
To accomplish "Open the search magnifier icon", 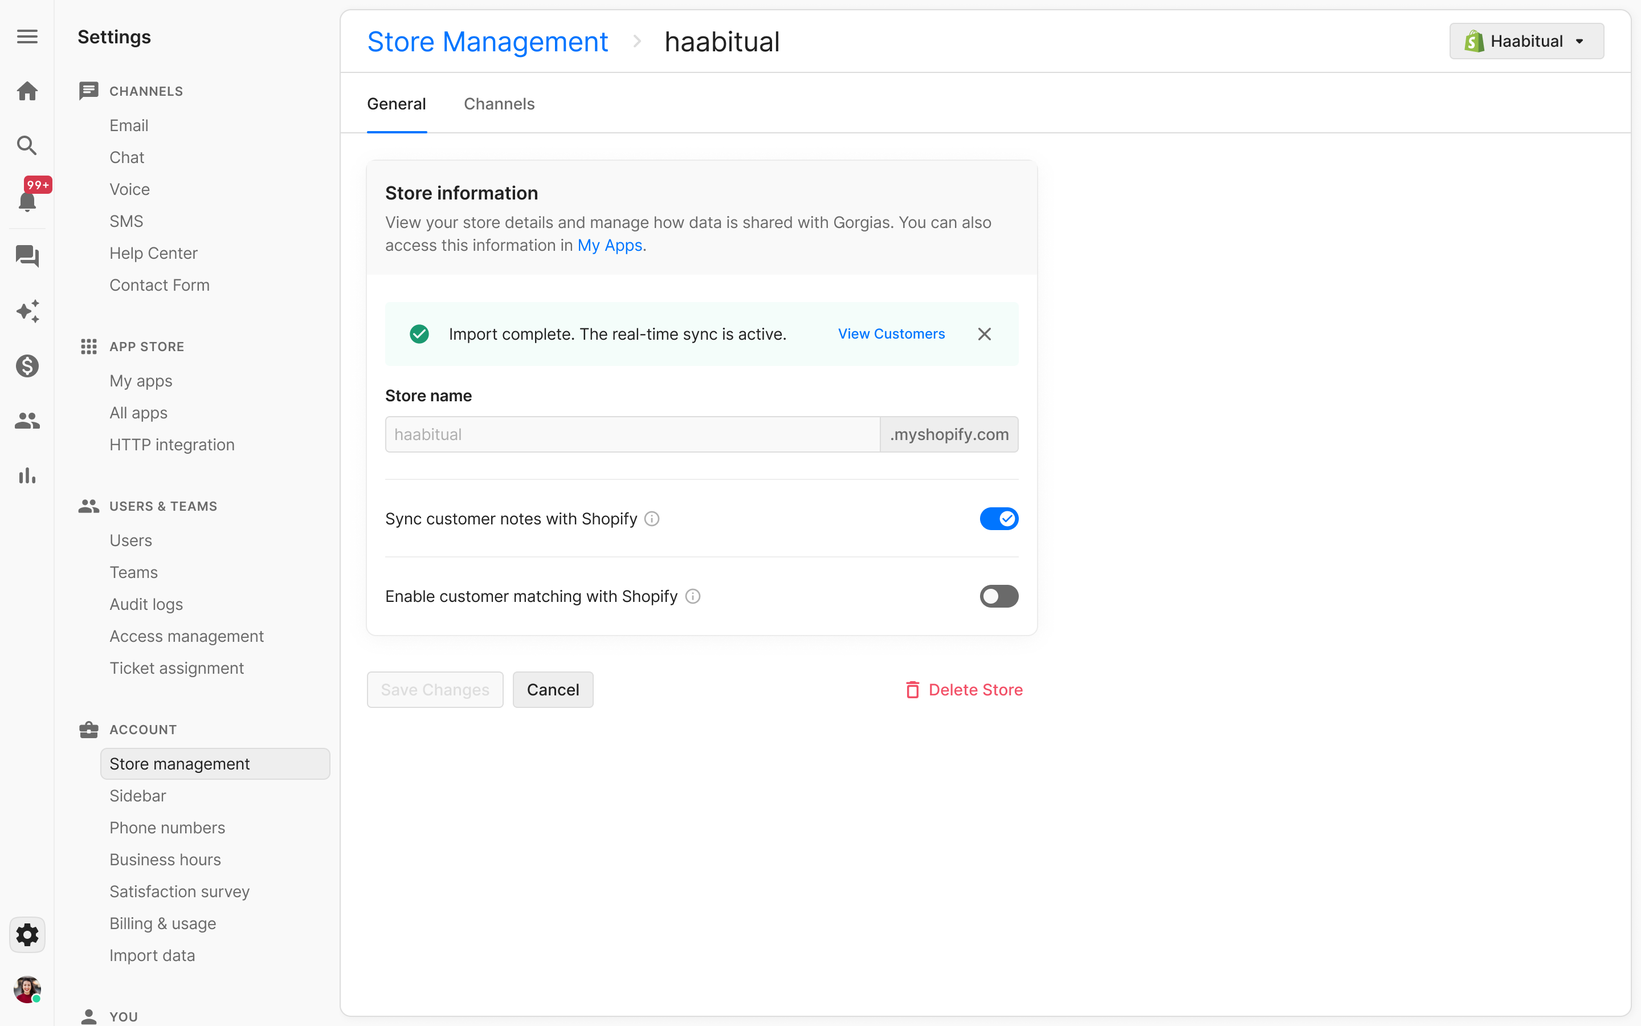I will click(27, 145).
